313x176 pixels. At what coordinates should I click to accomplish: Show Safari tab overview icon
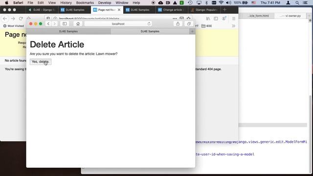click(x=189, y=24)
